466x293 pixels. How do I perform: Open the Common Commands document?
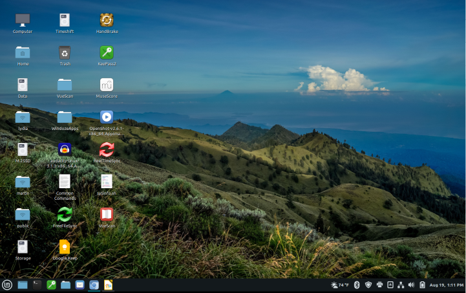(65, 182)
